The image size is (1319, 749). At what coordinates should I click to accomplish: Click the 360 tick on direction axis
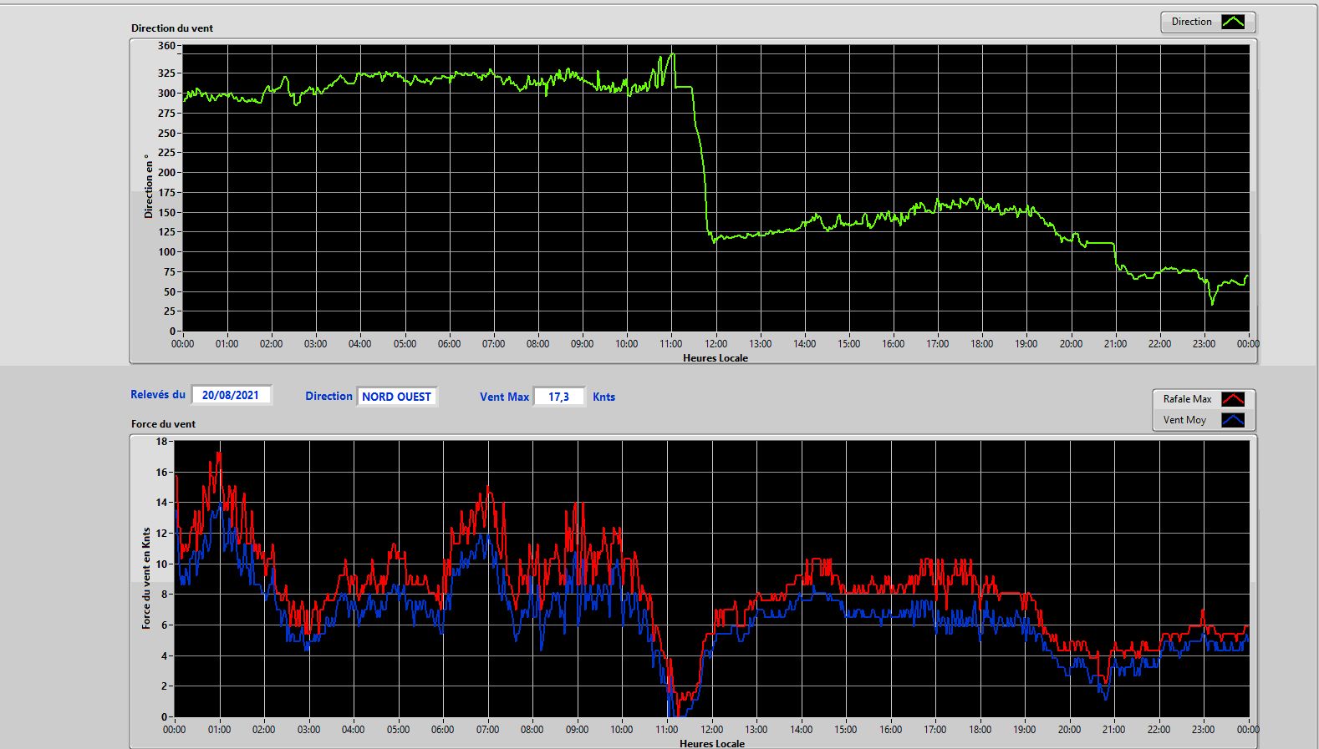click(166, 46)
